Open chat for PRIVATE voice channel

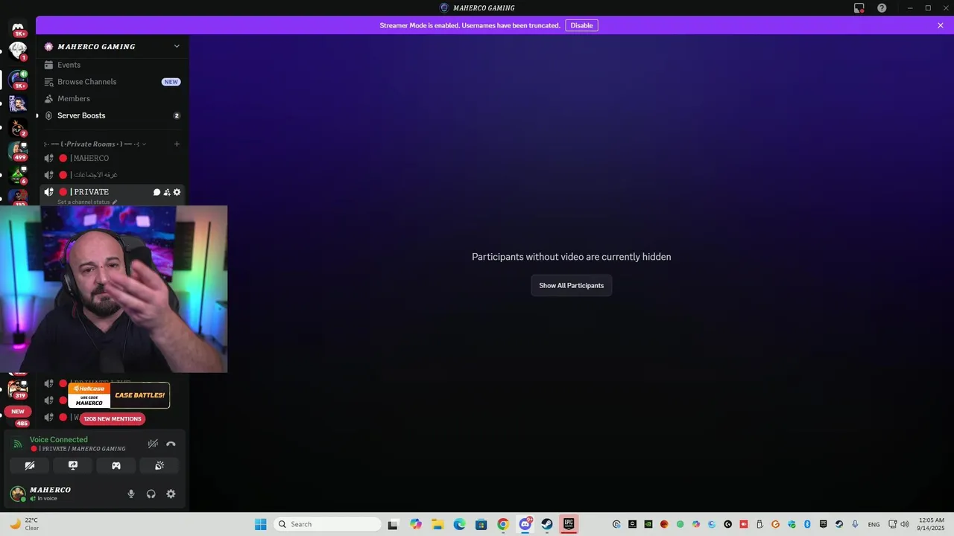pos(157,192)
